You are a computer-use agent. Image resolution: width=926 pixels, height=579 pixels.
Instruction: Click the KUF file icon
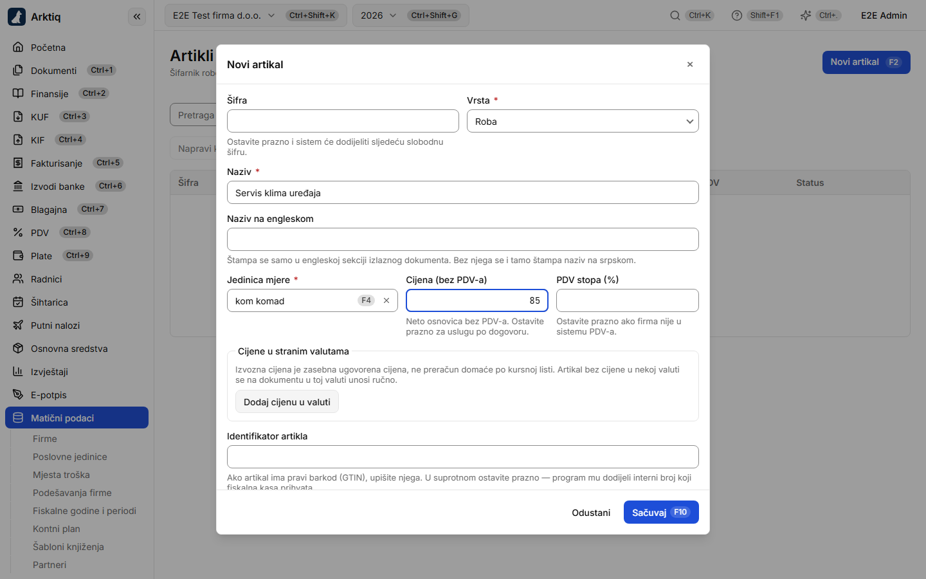18,116
